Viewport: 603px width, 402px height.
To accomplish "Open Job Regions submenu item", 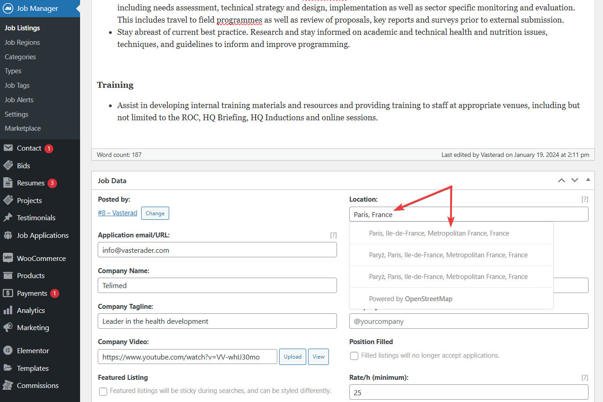I will click(x=22, y=43).
